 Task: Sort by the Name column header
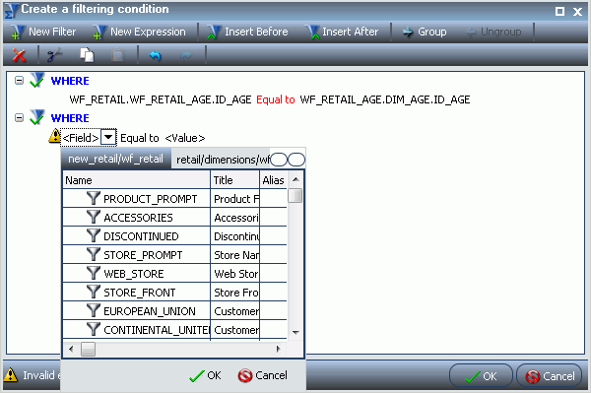137,180
